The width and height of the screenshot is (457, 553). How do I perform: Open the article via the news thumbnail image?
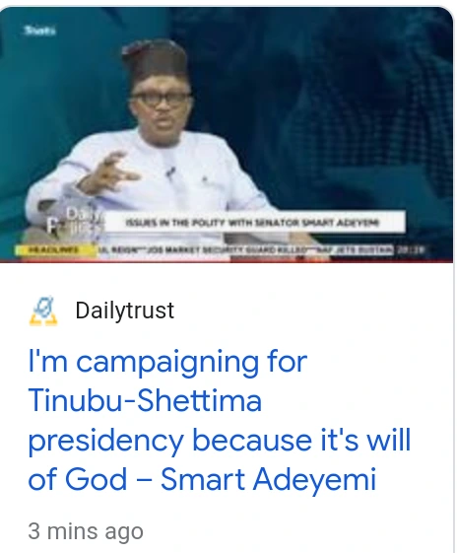(227, 135)
